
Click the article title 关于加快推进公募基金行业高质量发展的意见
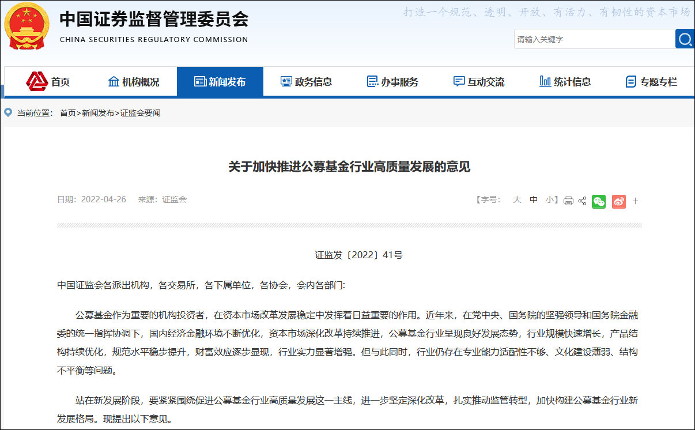pyautogui.click(x=349, y=167)
